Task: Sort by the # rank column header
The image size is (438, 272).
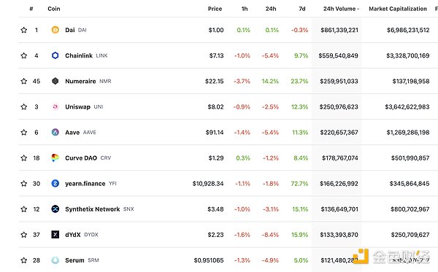Action: (31, 9)
